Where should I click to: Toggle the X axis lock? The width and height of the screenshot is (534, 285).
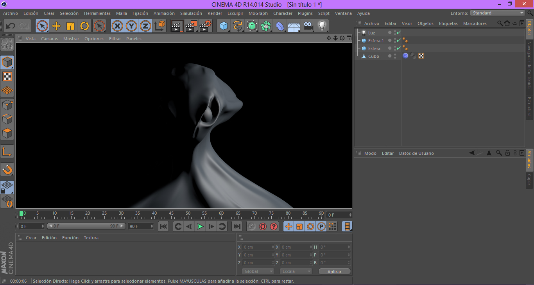coord(117,26)
